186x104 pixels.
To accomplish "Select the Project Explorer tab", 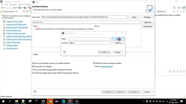I will click(x=9, y=12).
